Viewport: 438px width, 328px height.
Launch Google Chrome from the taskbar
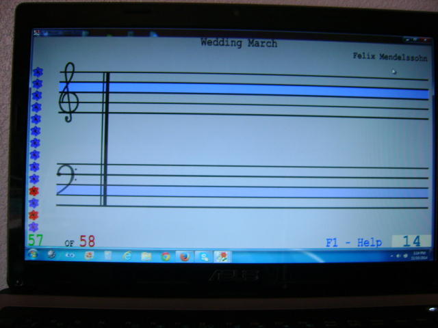click(166, 256)
